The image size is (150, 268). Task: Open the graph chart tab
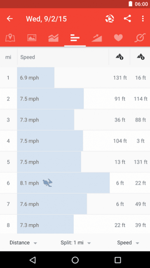[x=54, y=38]
